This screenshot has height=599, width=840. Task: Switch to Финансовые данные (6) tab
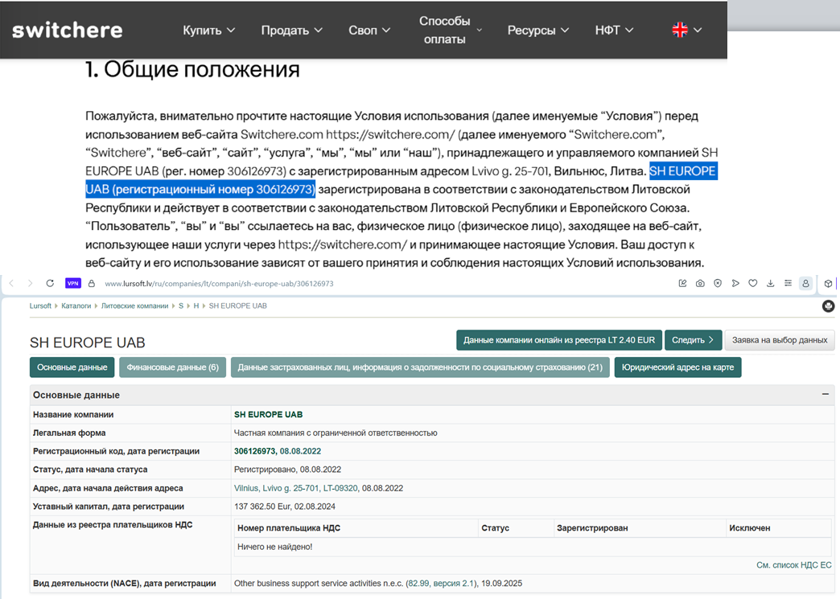[172, 367]
